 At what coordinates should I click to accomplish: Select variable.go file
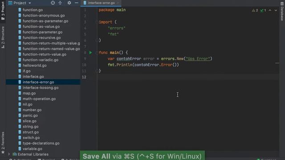[x=33, y=149]
